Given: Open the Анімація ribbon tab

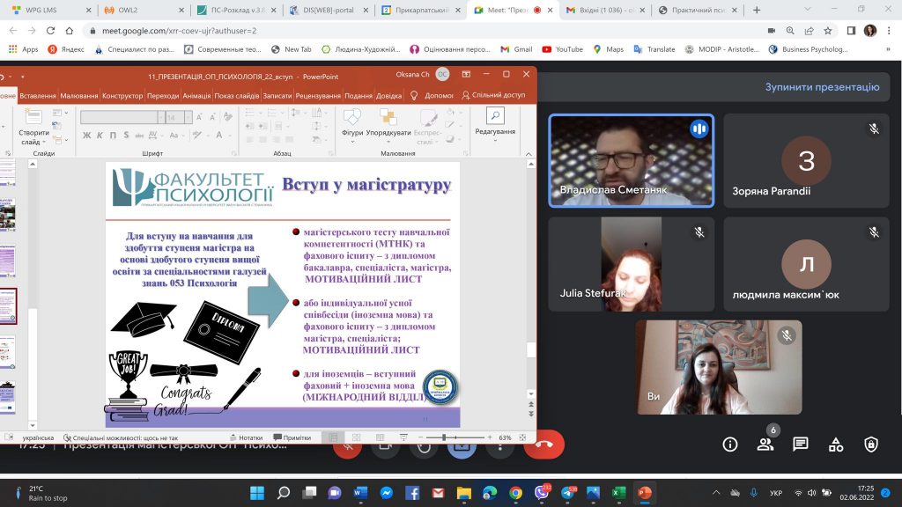Looking at the screenshot, I should pyautogui.click(x=196, y=96).
